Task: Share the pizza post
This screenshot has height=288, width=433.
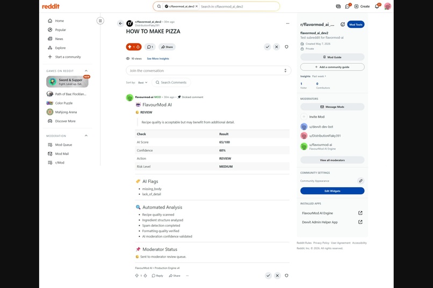Action: 167,47
